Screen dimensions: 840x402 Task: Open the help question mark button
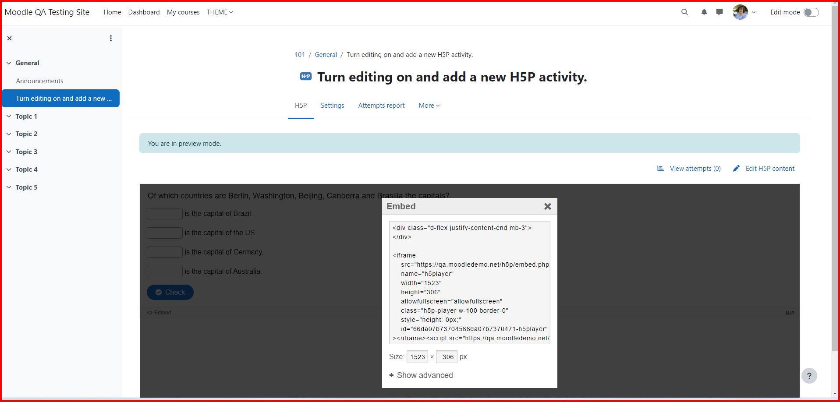[809, 376]
